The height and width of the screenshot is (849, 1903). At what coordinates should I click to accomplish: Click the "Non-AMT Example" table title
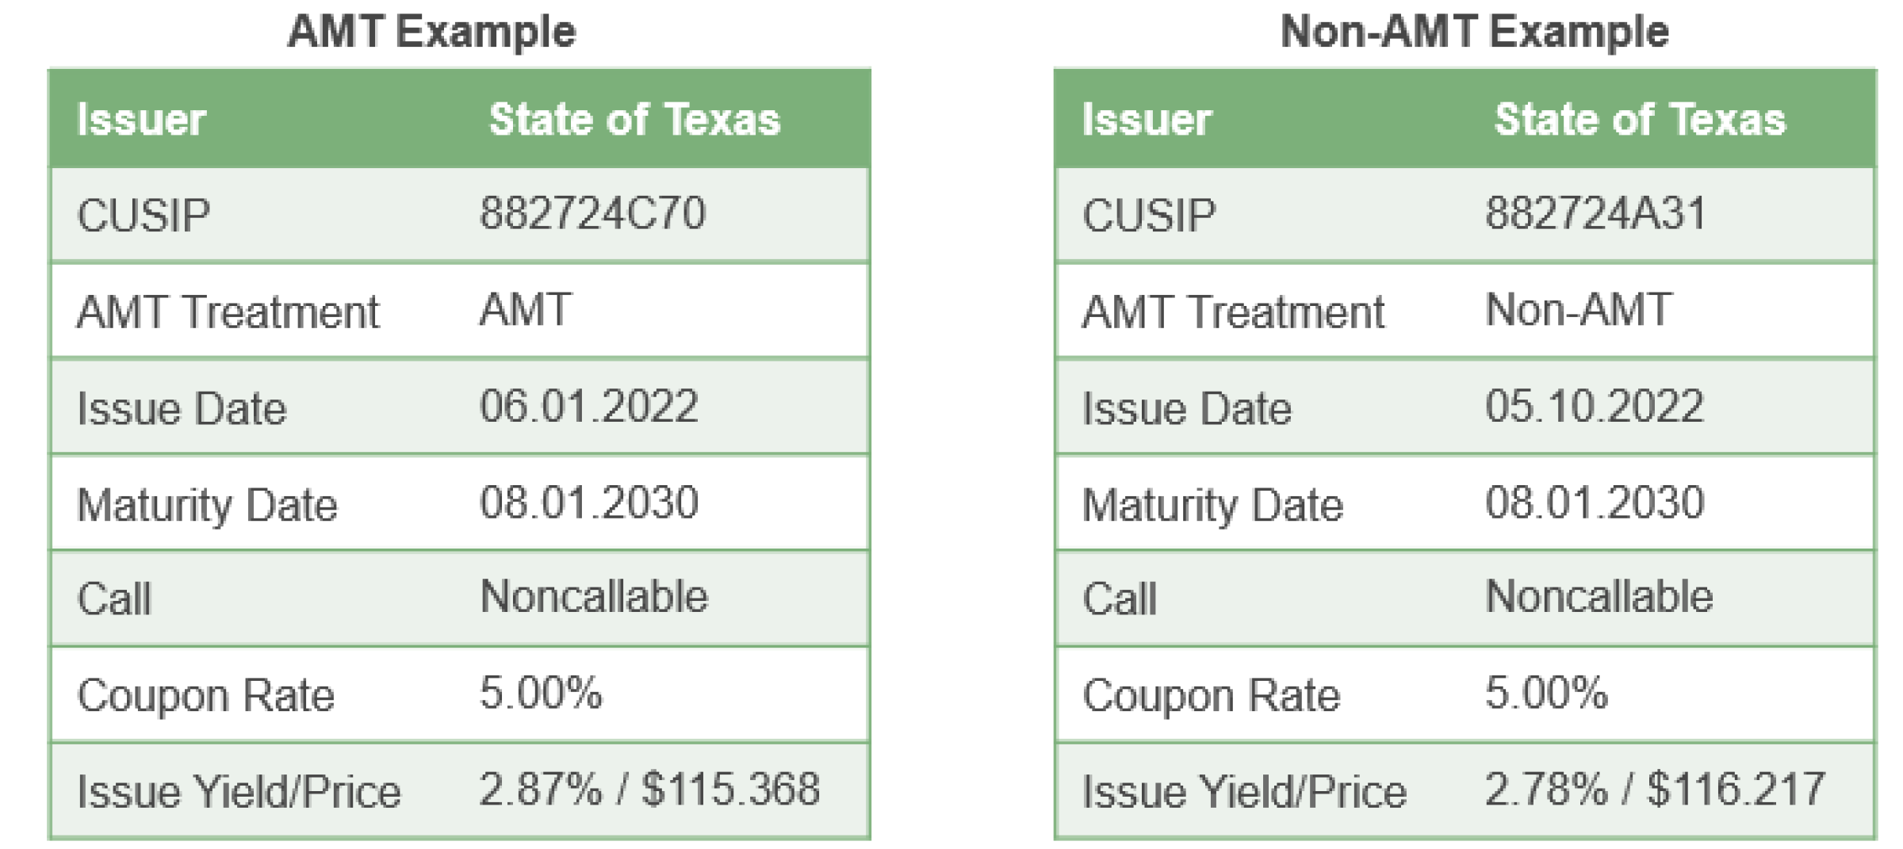1474,33
